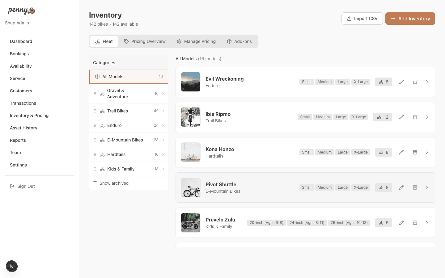
Task: Expand the Evil Wreckoning row details
Action: pyautogui.click(x=427, y=82)
